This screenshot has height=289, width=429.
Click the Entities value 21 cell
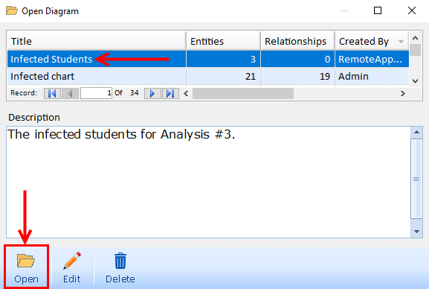(223, 76)
